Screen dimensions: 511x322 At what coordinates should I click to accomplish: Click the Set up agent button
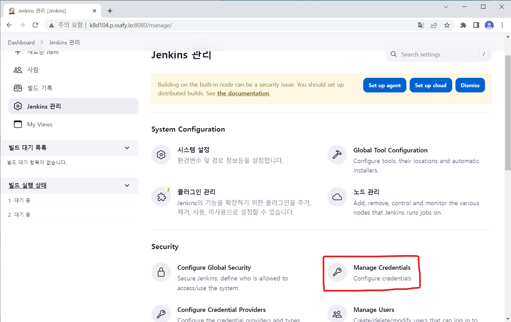tap(385, 85)
